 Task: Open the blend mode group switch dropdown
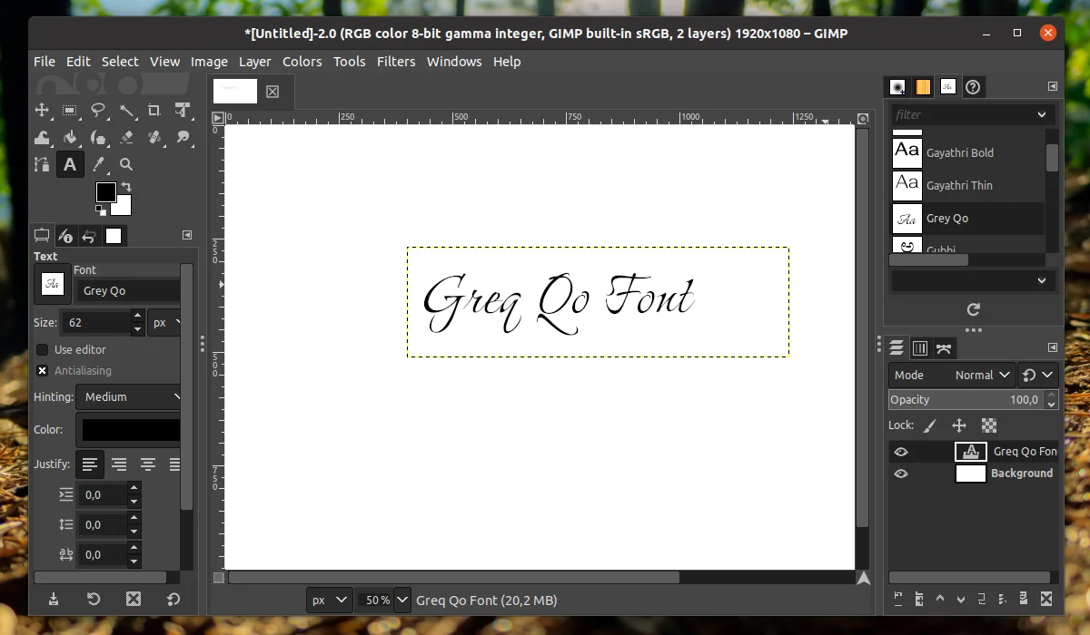(x=1038, y=375)
